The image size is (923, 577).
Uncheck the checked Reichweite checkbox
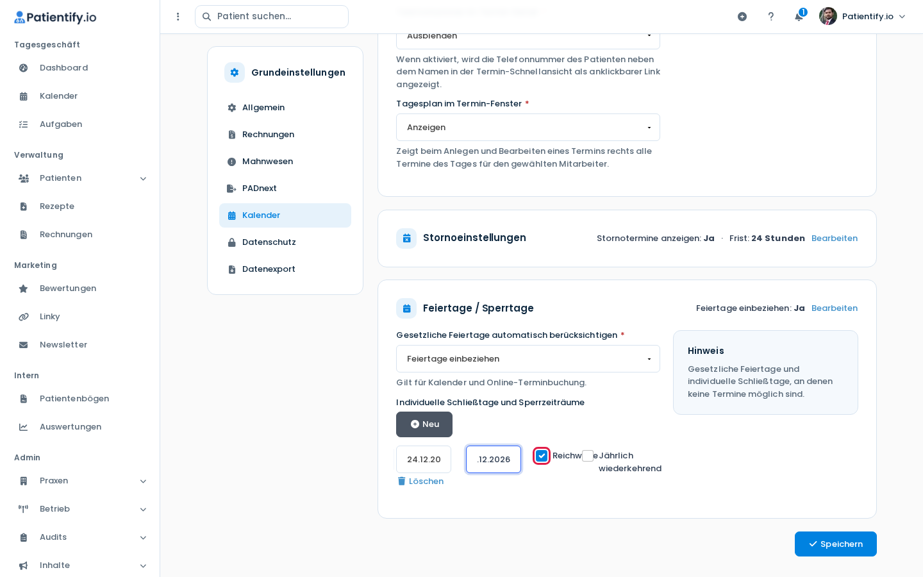click(542, 456)
